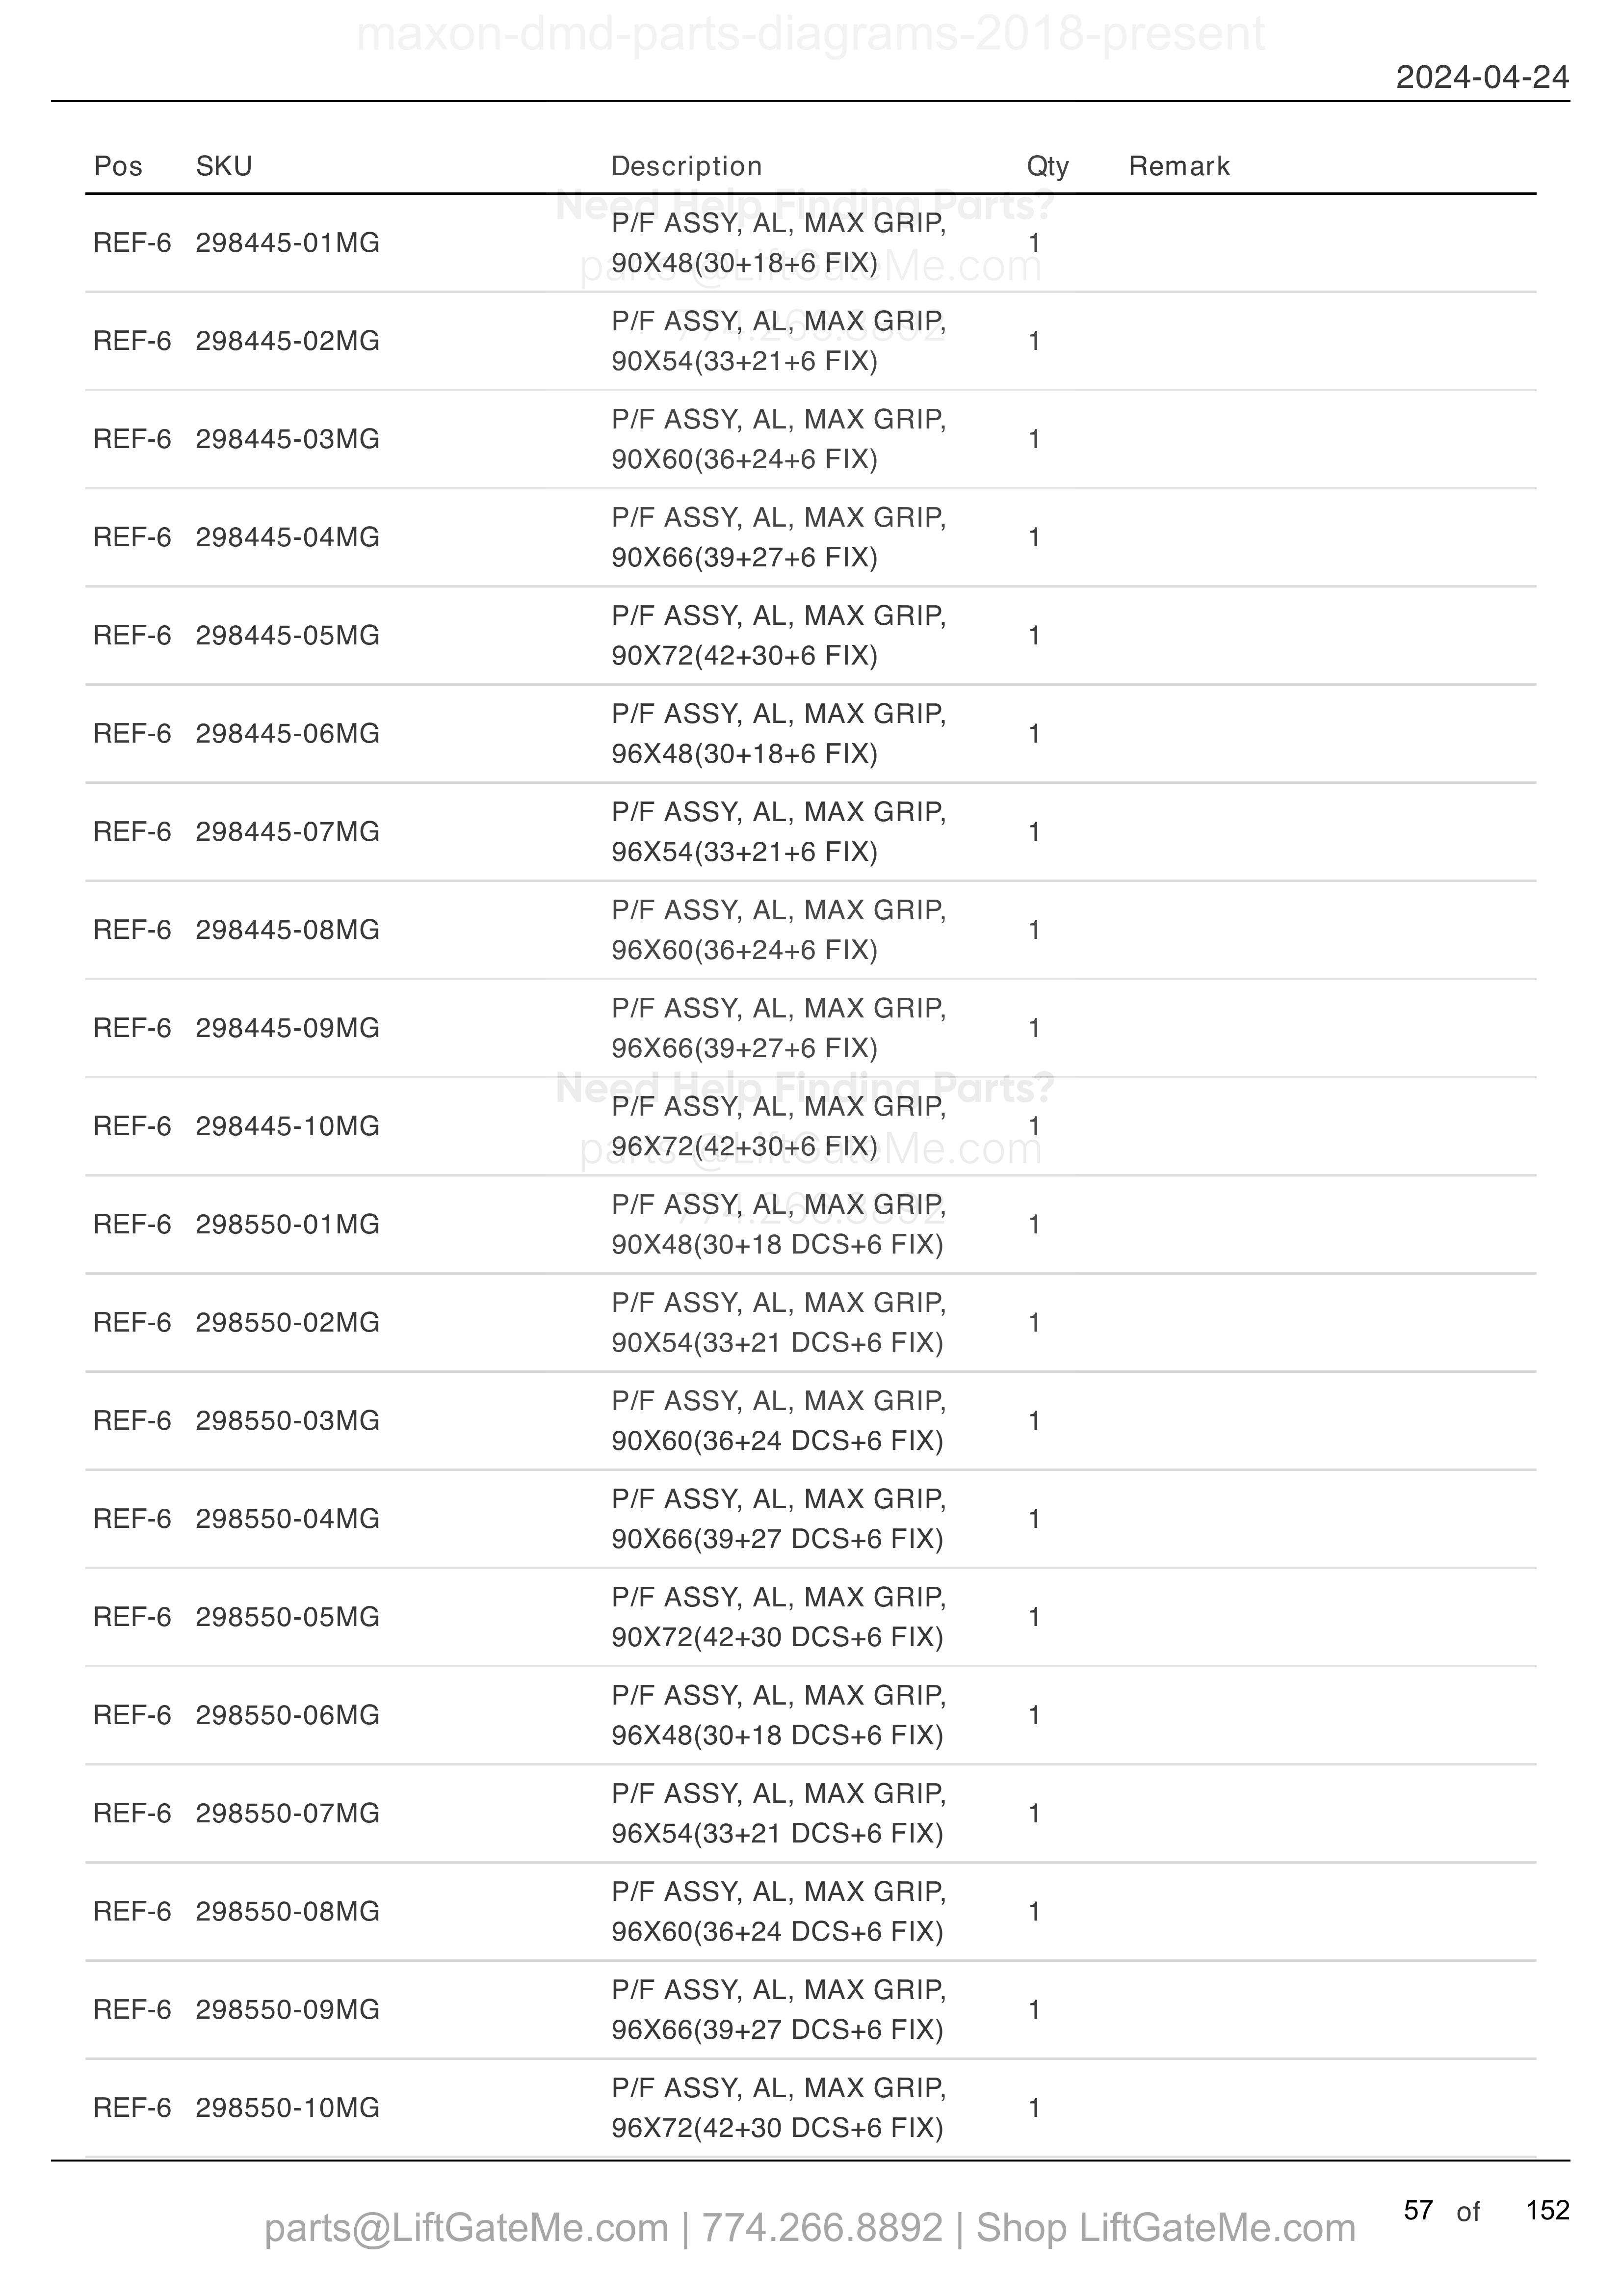This screenshot has height=2296, width=1622.
Task: Click SKU 298445-01MG in first row
Action: (x=288, y=243)
